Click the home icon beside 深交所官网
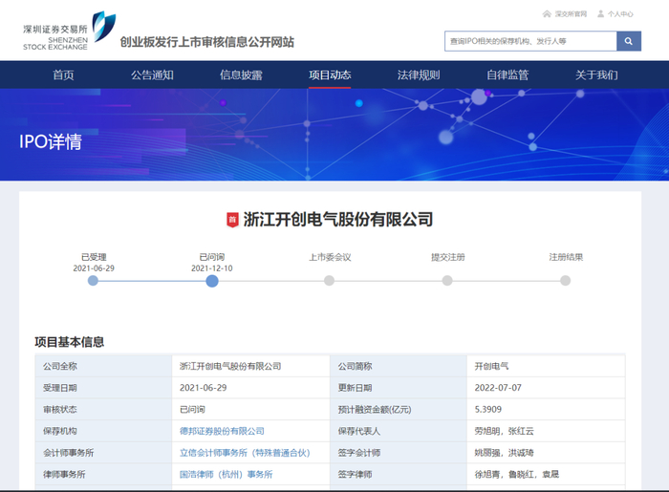 [547, 14]
